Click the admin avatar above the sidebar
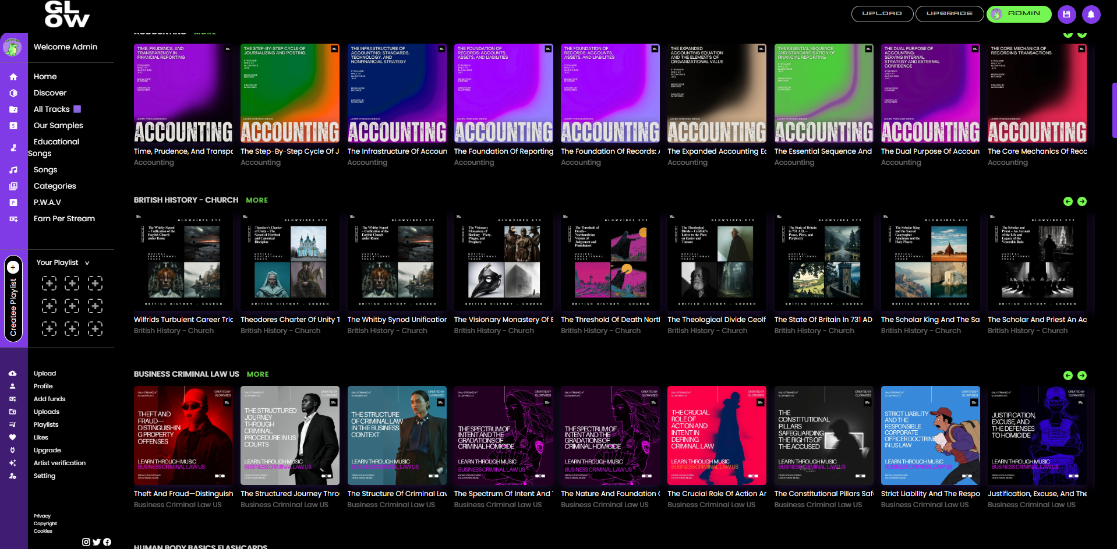This screenshot has width=1117, height=549. click(12, 47)
